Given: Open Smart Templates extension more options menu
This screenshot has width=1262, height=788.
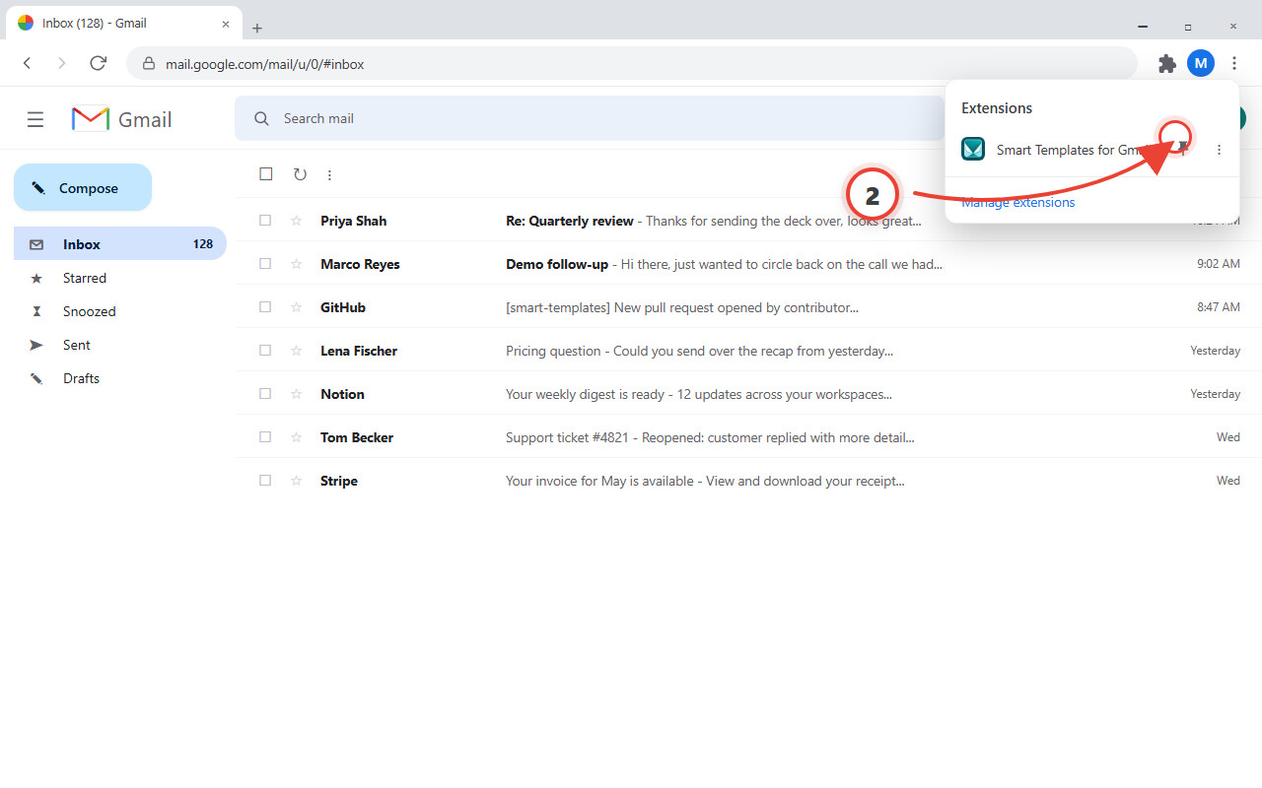Looking at the screenshot, I should [1219, 150].
